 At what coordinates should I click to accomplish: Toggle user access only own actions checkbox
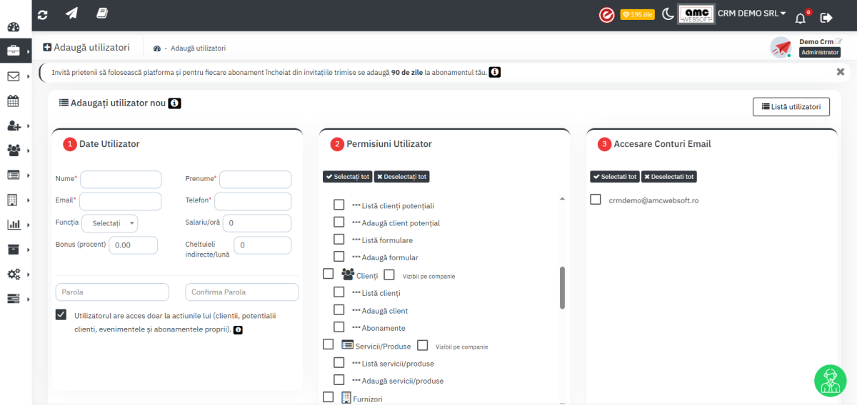[x=61, y=315]
